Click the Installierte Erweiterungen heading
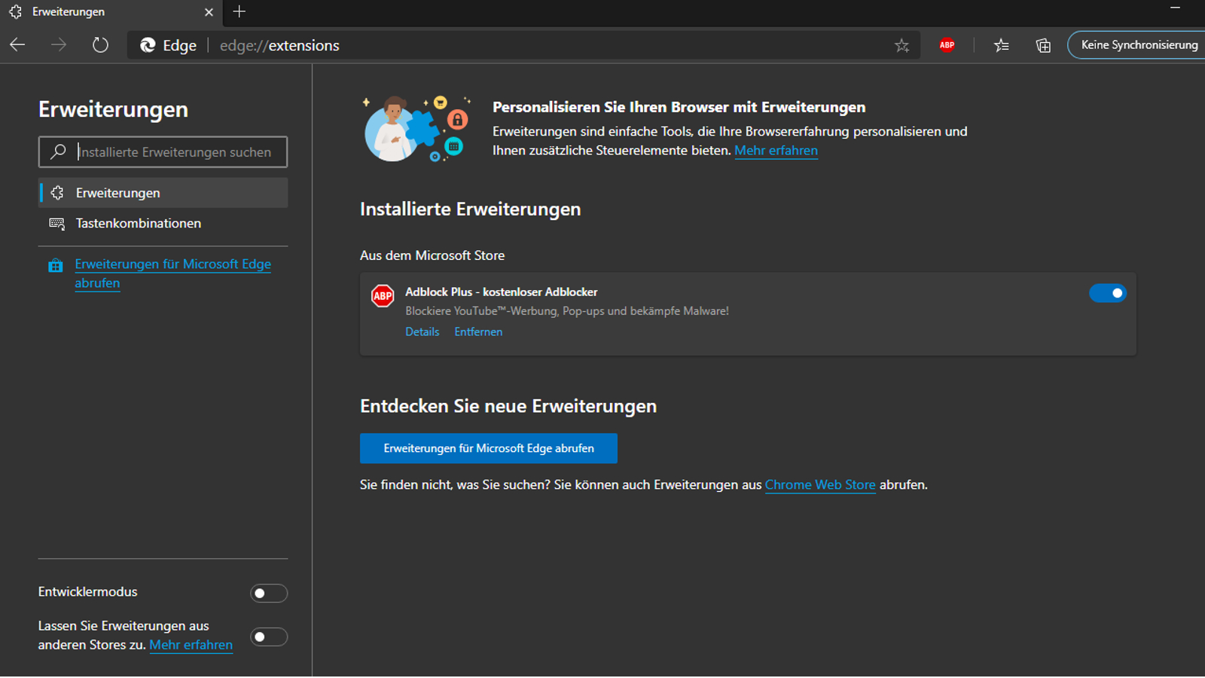 tap(470, 209)
